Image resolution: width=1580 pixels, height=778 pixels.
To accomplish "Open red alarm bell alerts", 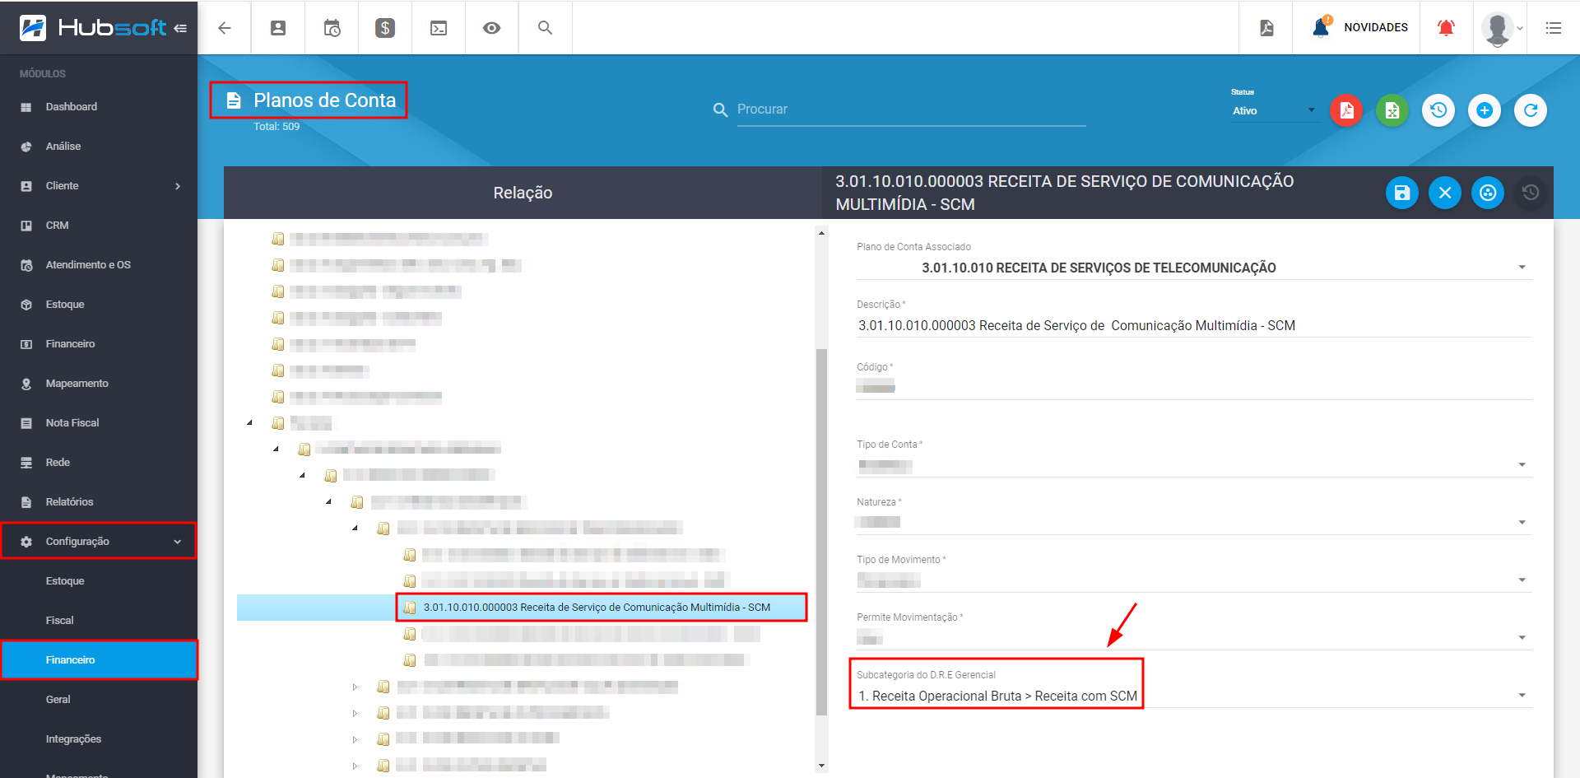I will tap(1446, 28).
